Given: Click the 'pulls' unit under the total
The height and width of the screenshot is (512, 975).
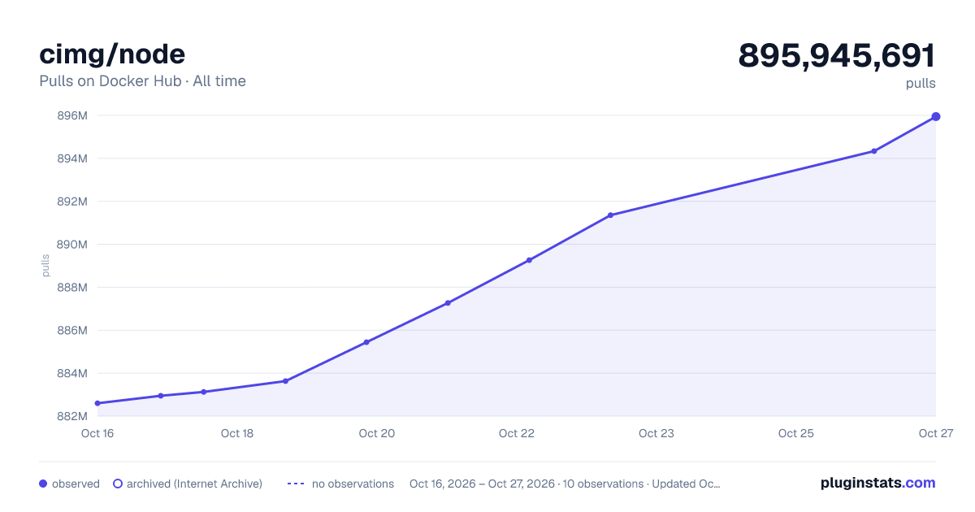Looking at the screenshot, I should pos(921,83).
